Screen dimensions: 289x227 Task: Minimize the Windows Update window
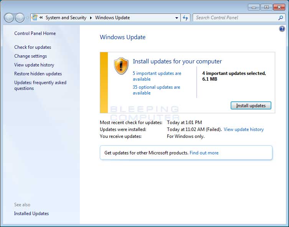[254, 7]
